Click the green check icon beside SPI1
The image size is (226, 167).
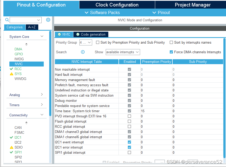pos(11,152)
